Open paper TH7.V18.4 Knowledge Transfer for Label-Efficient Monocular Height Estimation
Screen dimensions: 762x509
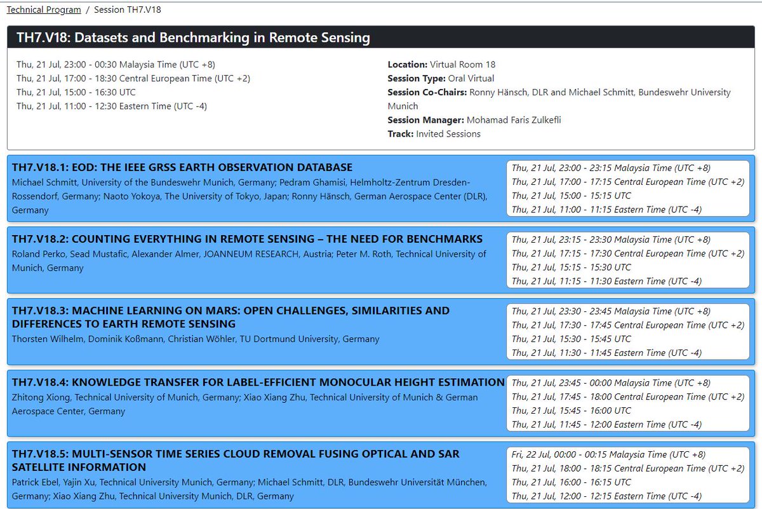point(258,383)
